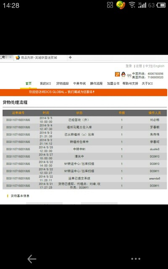Open the 关于DCS navigation item

coord(147,84)
